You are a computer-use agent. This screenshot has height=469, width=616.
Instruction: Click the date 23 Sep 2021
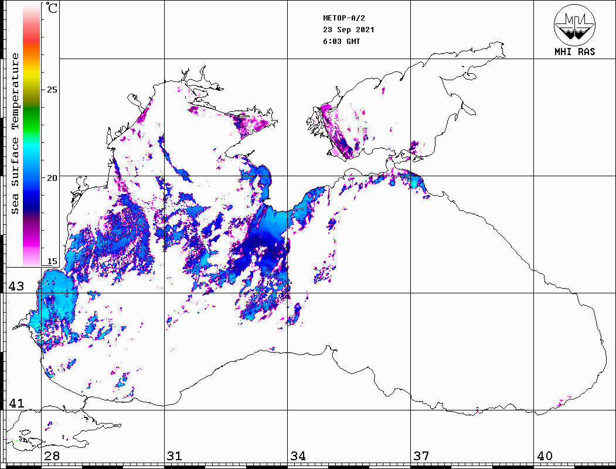click(x=349, y=30)
